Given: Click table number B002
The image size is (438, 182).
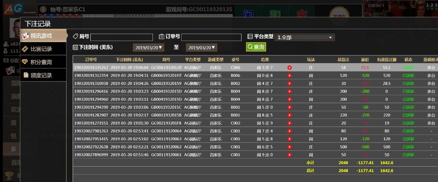Looking at the screenshot, I should 236,83.
